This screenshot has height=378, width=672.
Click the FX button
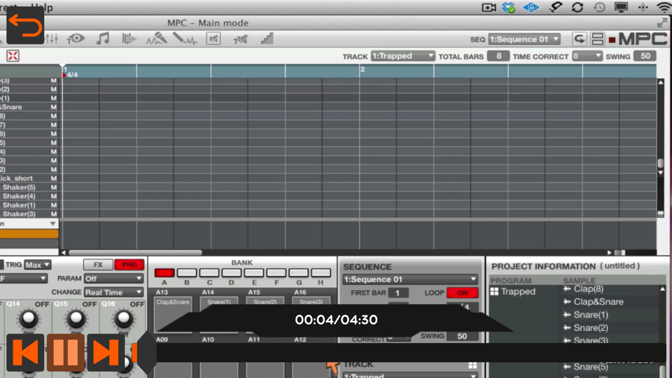pos(98,265)
